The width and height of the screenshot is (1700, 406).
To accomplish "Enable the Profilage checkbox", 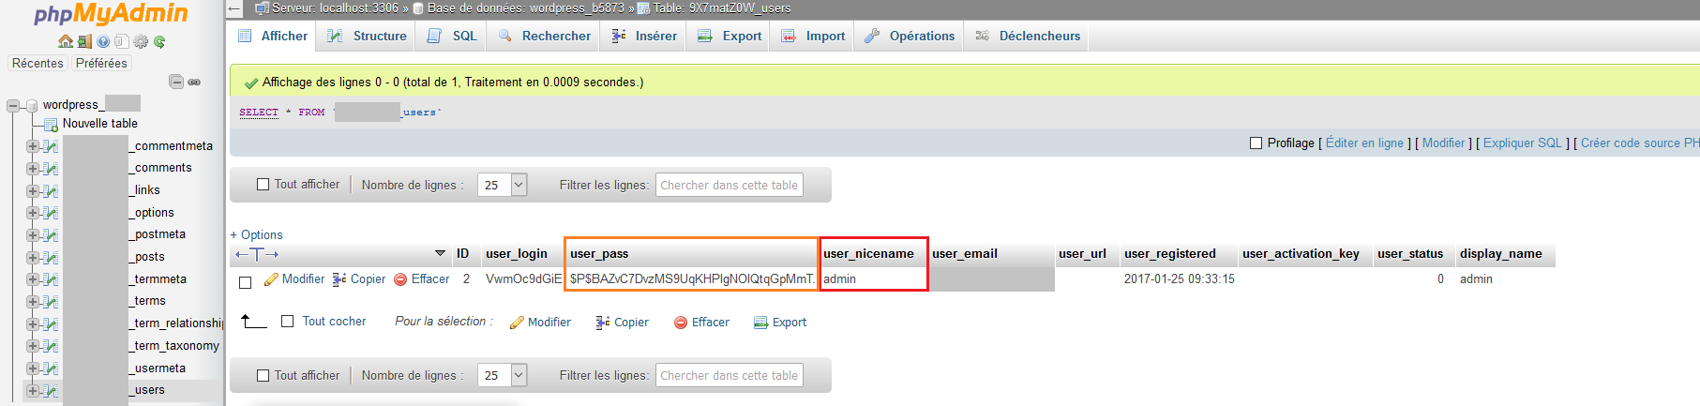I will 1256,143.
